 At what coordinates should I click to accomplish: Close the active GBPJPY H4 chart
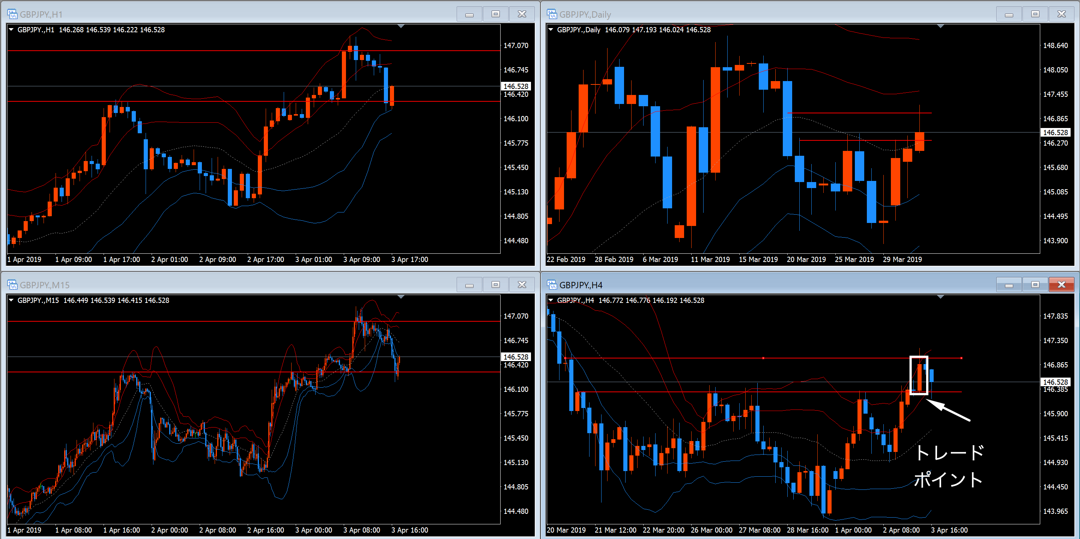[x=1061, y=285]
